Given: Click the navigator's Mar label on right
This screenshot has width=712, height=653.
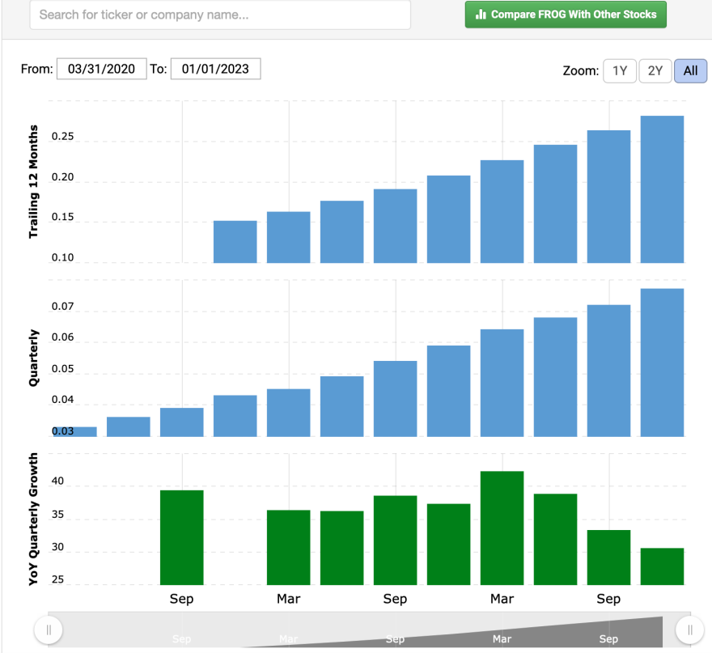Looking at the screenshot, I should [x=502, y=639].
